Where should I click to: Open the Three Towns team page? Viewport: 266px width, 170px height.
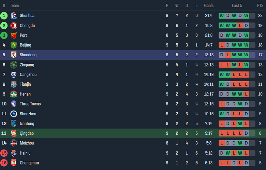30,104
